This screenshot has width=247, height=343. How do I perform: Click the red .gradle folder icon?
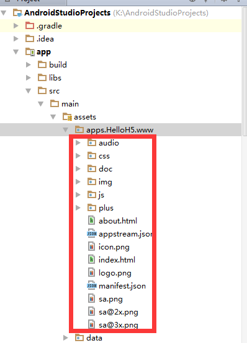30,25
